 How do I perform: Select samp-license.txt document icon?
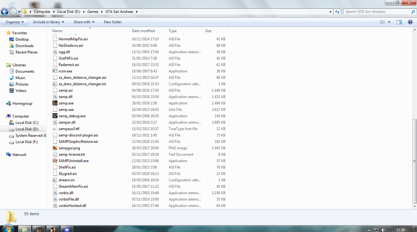(x=55, y=155)
